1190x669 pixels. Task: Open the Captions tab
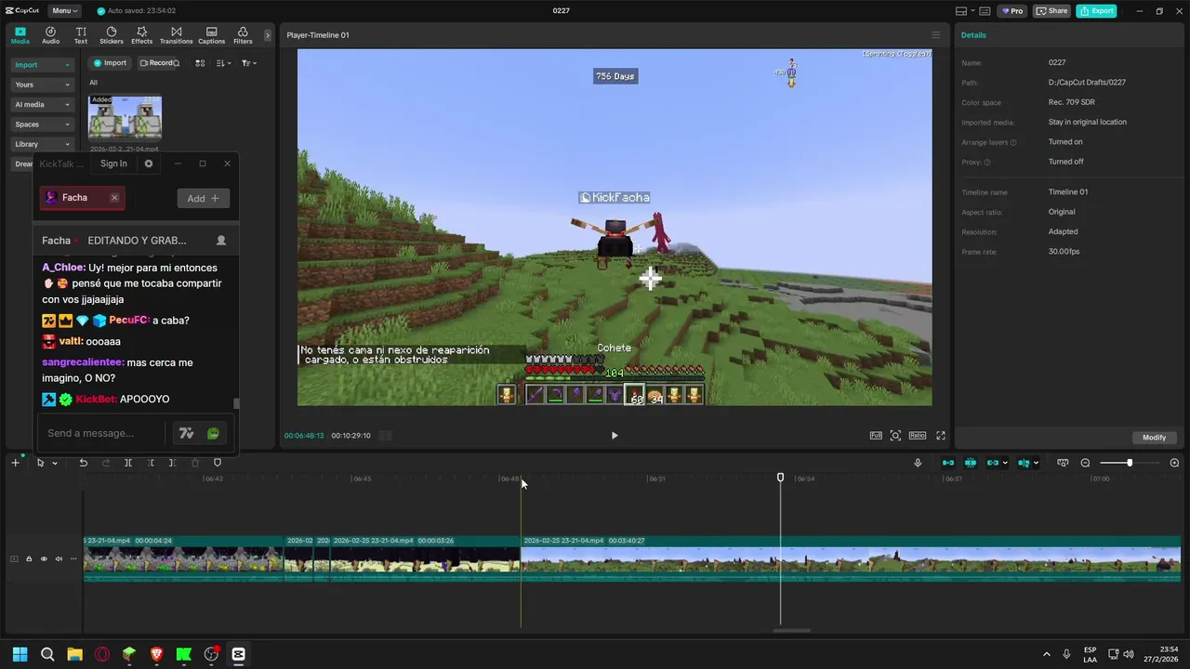[x=211, y=35]
